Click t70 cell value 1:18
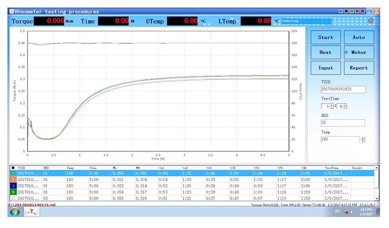 [x=282, y=173]
